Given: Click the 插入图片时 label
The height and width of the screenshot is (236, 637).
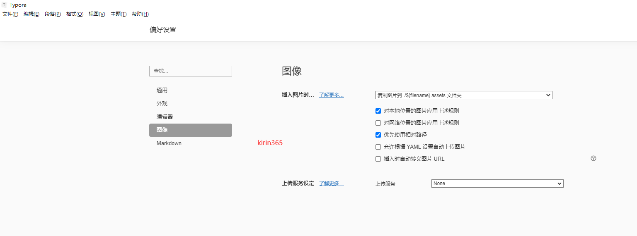Looking at the screenshot, I should pos(298,95).
